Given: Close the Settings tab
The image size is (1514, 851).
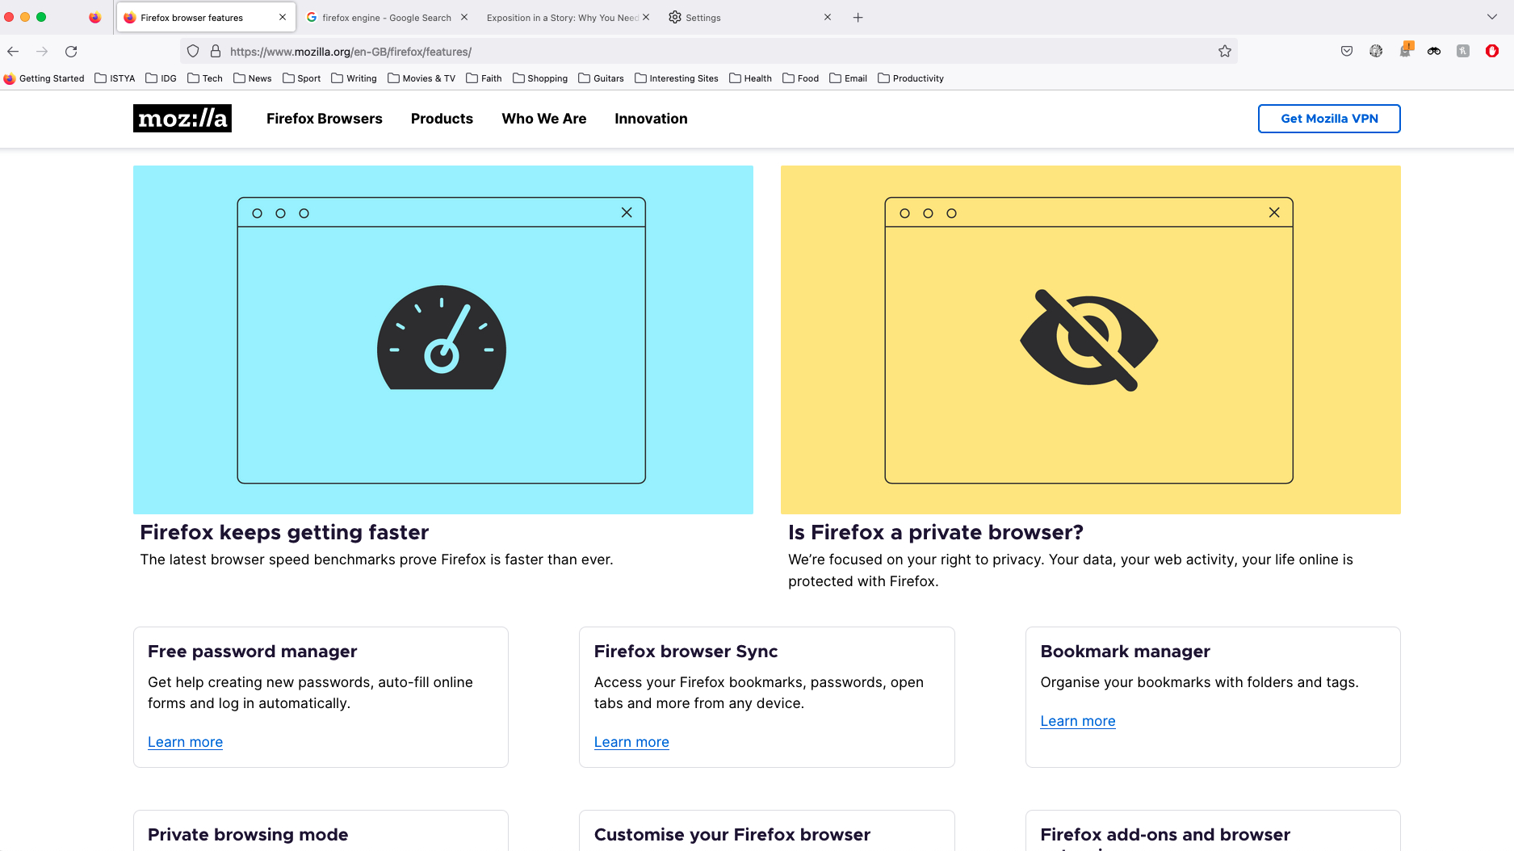Looking at the screenshot, I should [828, 18].
